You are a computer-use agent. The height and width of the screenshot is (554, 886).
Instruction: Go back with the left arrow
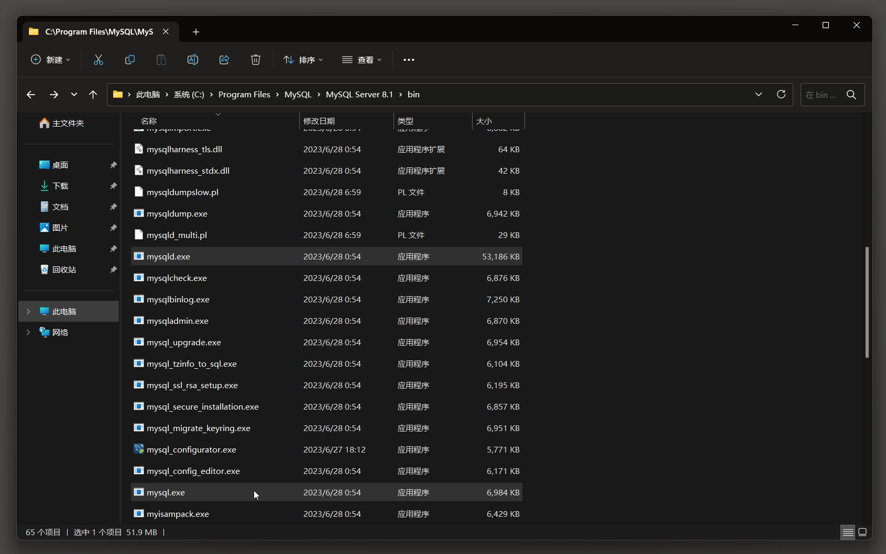click(31, 95)
